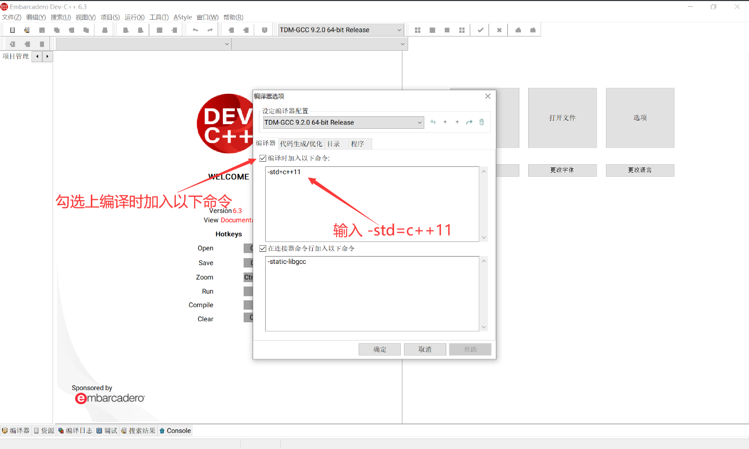Click the undo arrow toolbar icon
This screenshot has width=749, height=449.
tap(195, 30)
